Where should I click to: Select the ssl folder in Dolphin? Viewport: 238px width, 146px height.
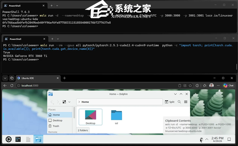[x=116, y=117]
